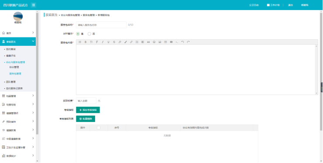
Task: Expand the 数据统计 sidebar menu
Action: pyautogui.click(x=18, y=156)
